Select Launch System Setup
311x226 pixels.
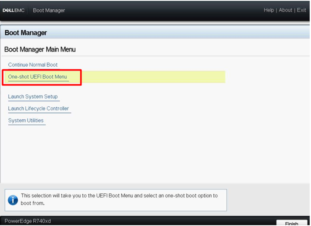point(33,97)
